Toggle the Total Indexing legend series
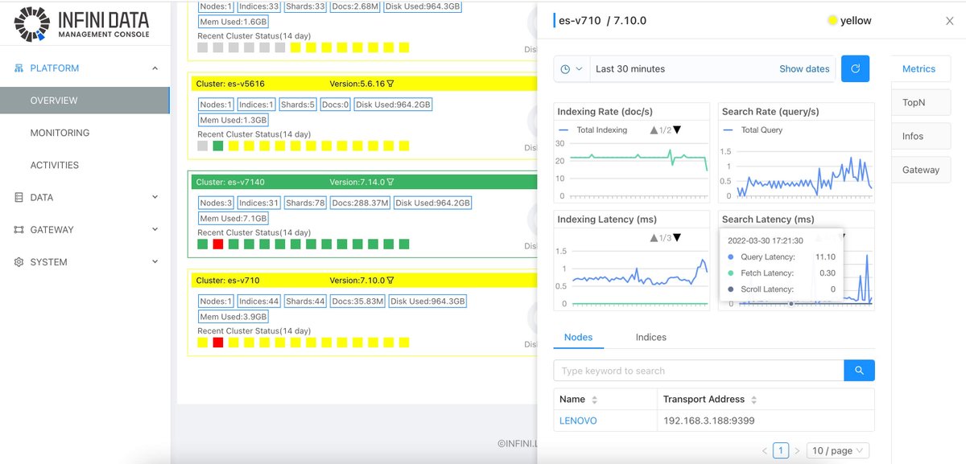966x464 pixels. click(x=593, y=129)
